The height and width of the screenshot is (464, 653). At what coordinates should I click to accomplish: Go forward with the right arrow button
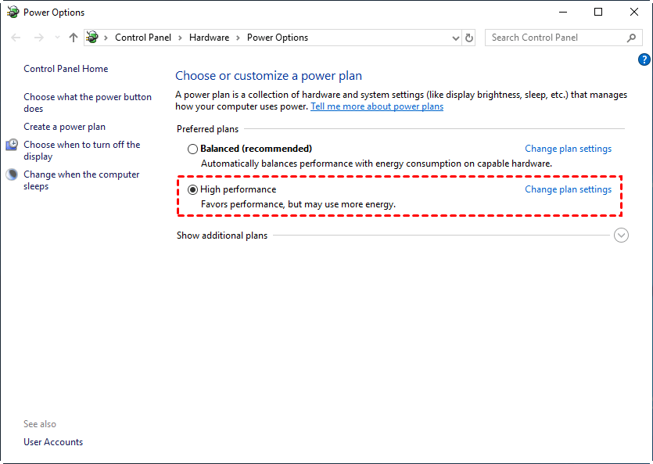click(x=39, y=38)
